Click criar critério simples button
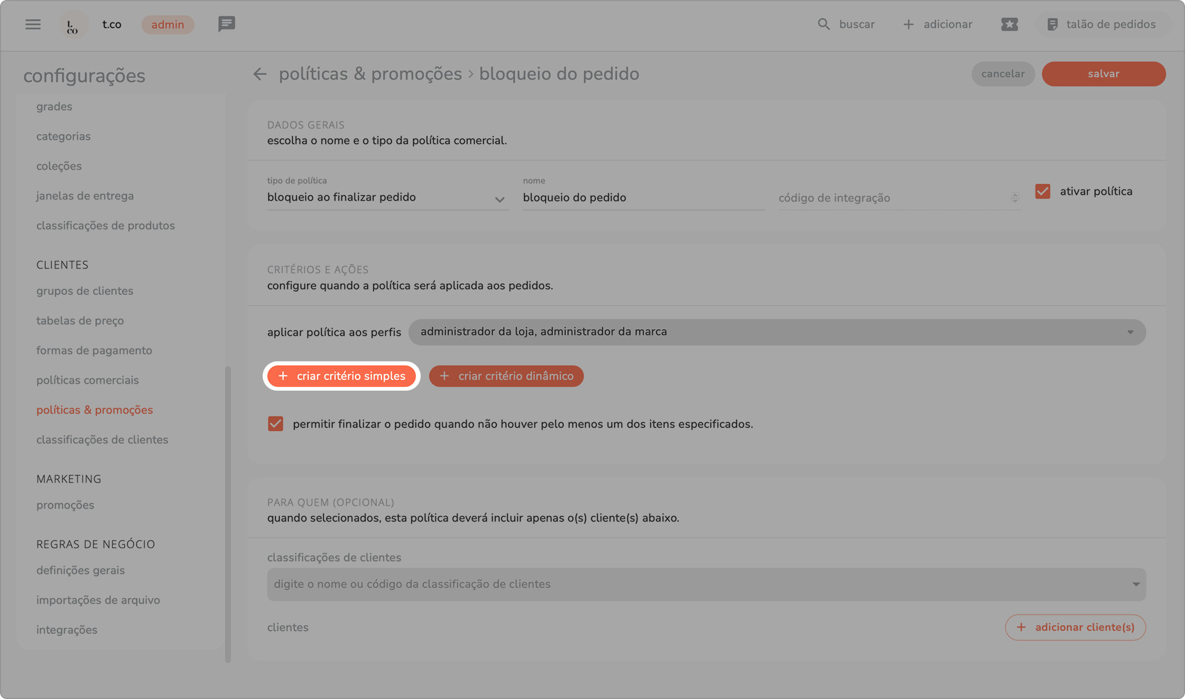Image resolution: width=1185 pixels, height=699 pixels. [x=341, y=376]
